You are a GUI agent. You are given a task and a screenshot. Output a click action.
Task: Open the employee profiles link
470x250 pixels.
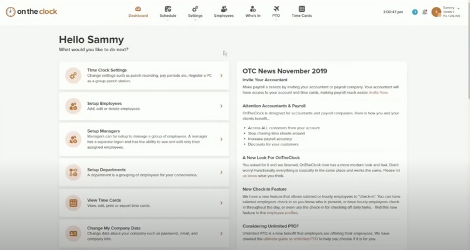click(283, 213)
